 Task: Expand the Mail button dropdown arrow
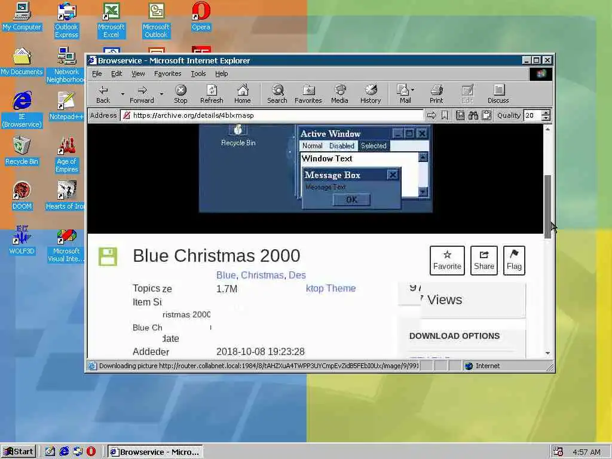tap(413, 90)
